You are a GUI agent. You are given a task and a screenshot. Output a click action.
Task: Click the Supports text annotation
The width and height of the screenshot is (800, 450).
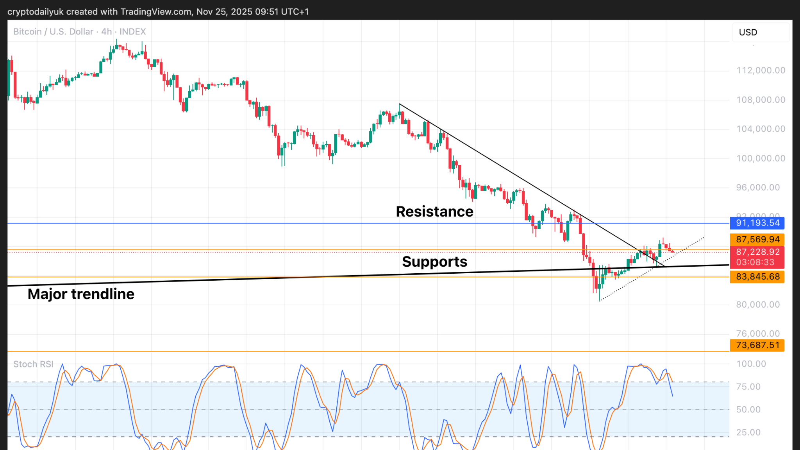coord(434,262)
